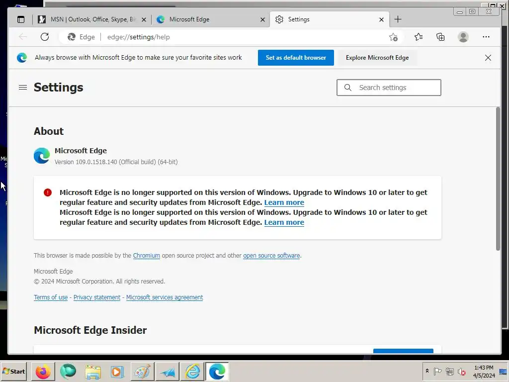Open the profile avatar menu
This screenshot has height=382, width=509.
click(463, 37)
